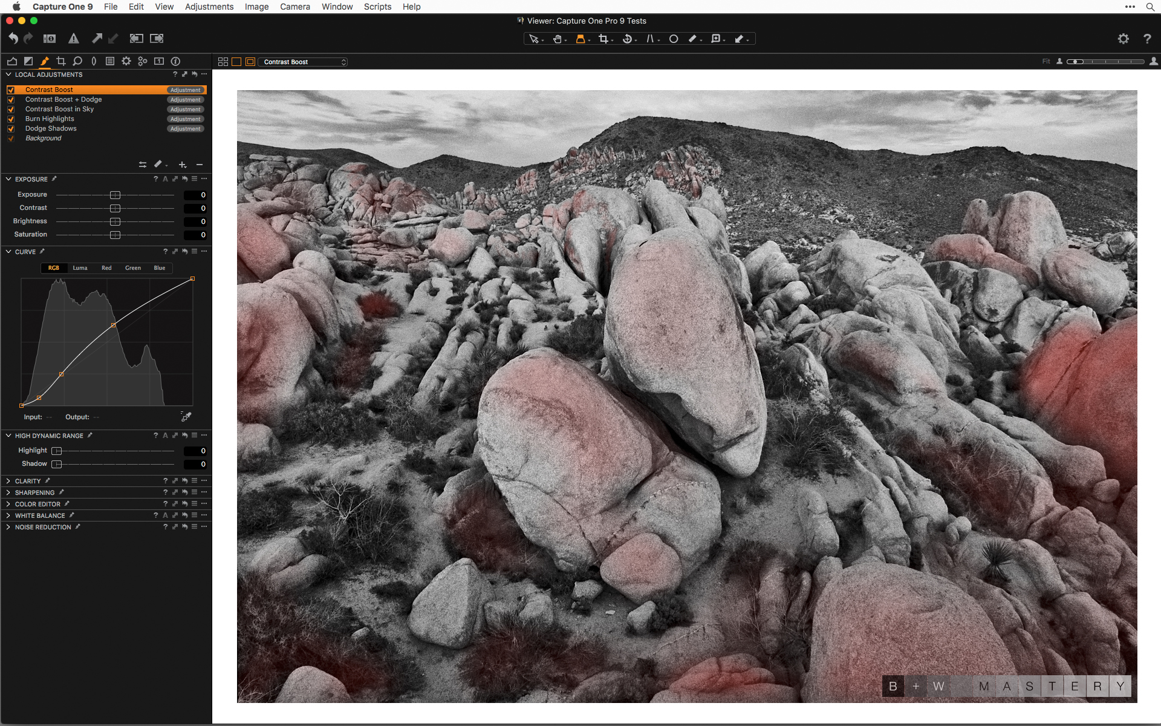Expand the Color Editor panel
1161x726 pixels.
pyautogui.click(x=8, y=504)
